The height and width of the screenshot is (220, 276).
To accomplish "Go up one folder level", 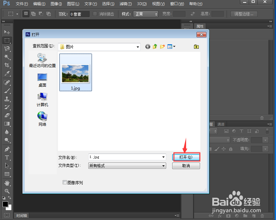I will point(155,46).
